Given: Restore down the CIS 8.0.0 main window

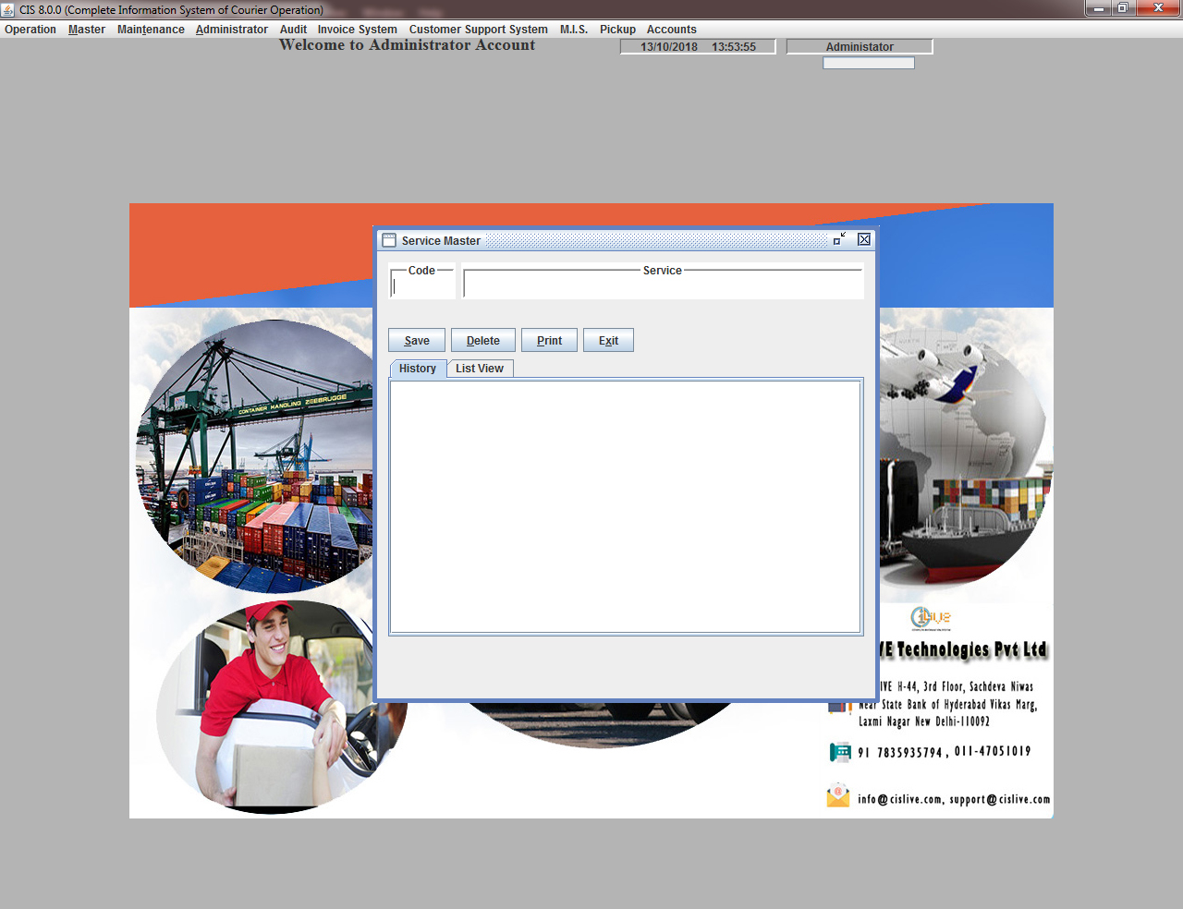Looking at the screenshot, I should 1122,8.
